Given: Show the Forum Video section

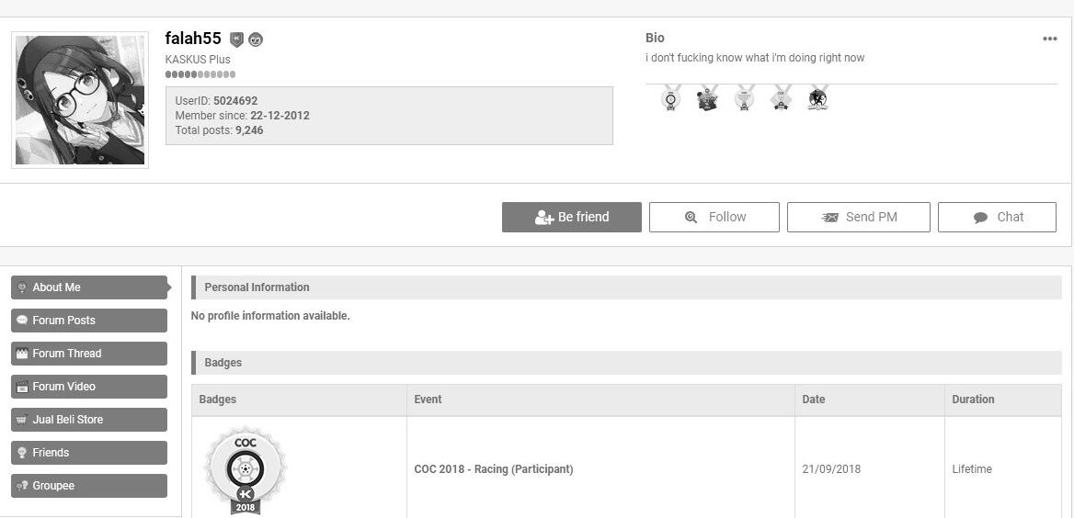Looking at the screenshot, I should [88, 387].
